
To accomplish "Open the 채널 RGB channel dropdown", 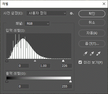I will click(37, 24).
